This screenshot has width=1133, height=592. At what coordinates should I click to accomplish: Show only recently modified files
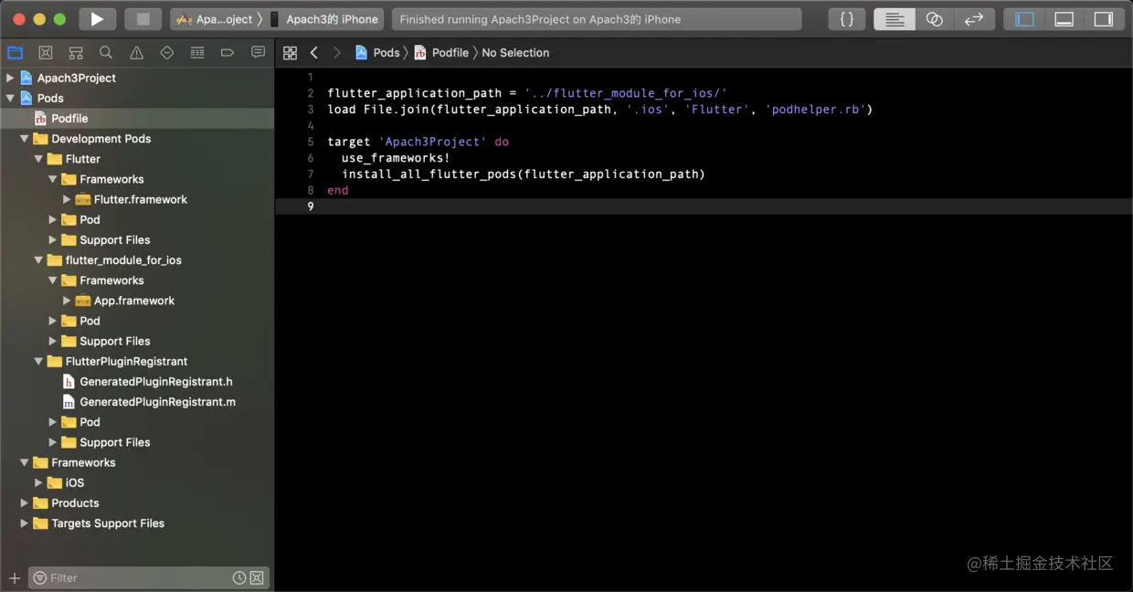[x=238, y=577]
